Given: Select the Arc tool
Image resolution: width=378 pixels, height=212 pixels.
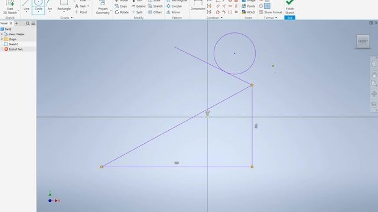Looking at the screenshot, I should [50, 6].
